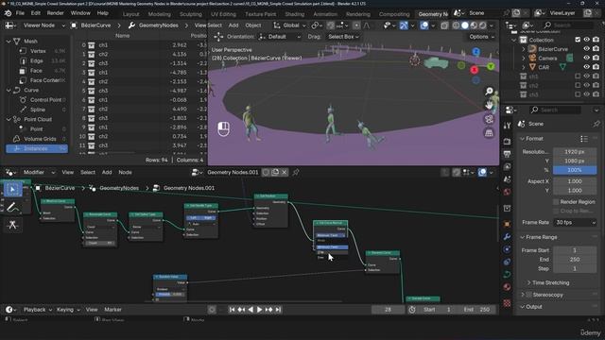Viewport: 605px width, 340px height.
Task: Enable the ch3 collection checkbox
Action: click(x=578, y=94)
